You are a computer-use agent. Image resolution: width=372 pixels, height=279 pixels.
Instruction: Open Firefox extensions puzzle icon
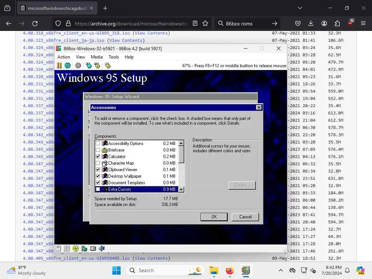click(x=337, y=24)
